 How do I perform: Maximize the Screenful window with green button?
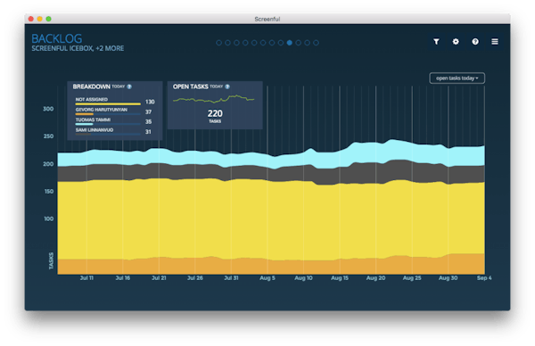49,19
